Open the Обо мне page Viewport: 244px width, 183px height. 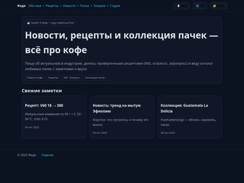point(35,6)
